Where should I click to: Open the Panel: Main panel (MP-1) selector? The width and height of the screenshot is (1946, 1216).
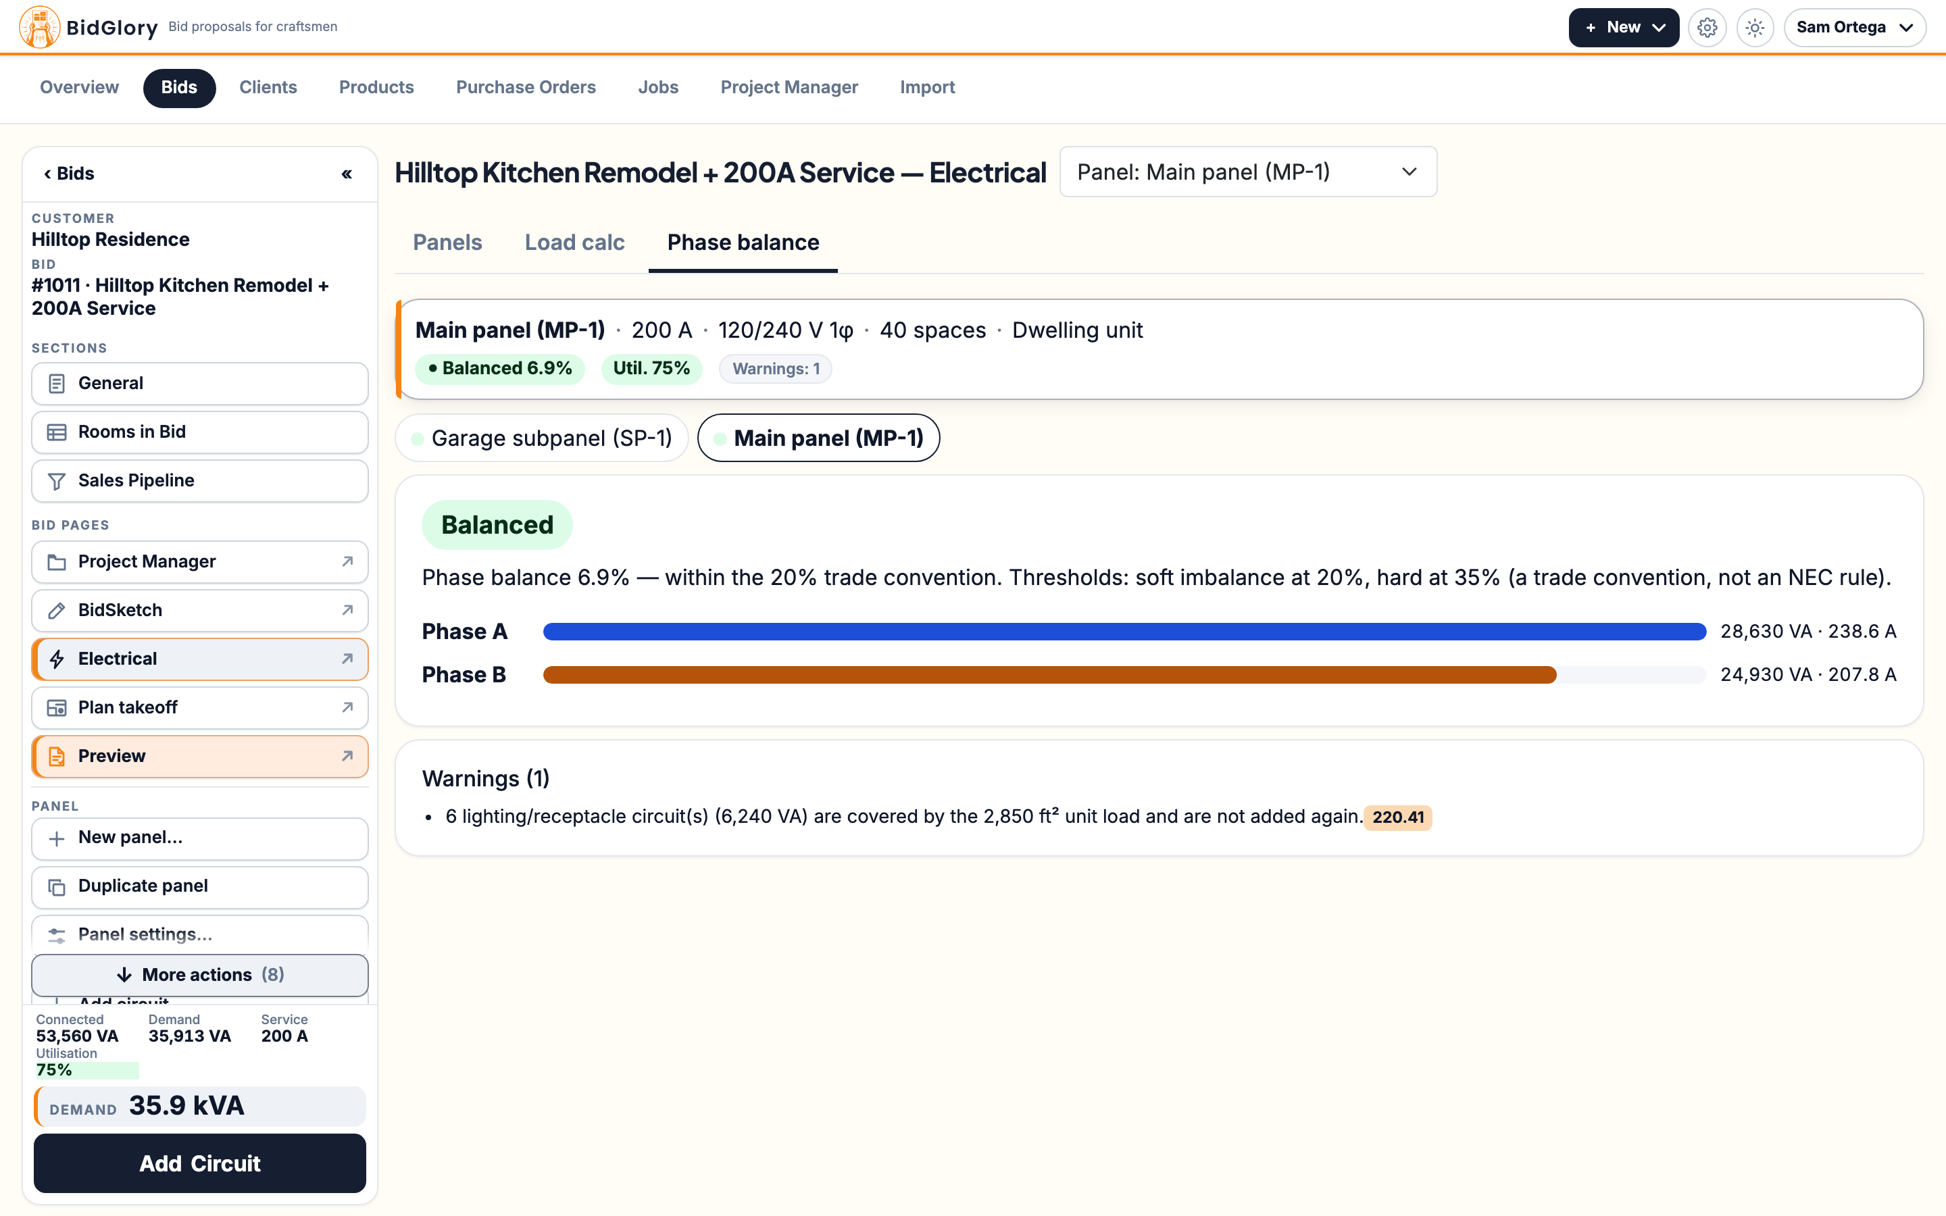[1247, 172]
